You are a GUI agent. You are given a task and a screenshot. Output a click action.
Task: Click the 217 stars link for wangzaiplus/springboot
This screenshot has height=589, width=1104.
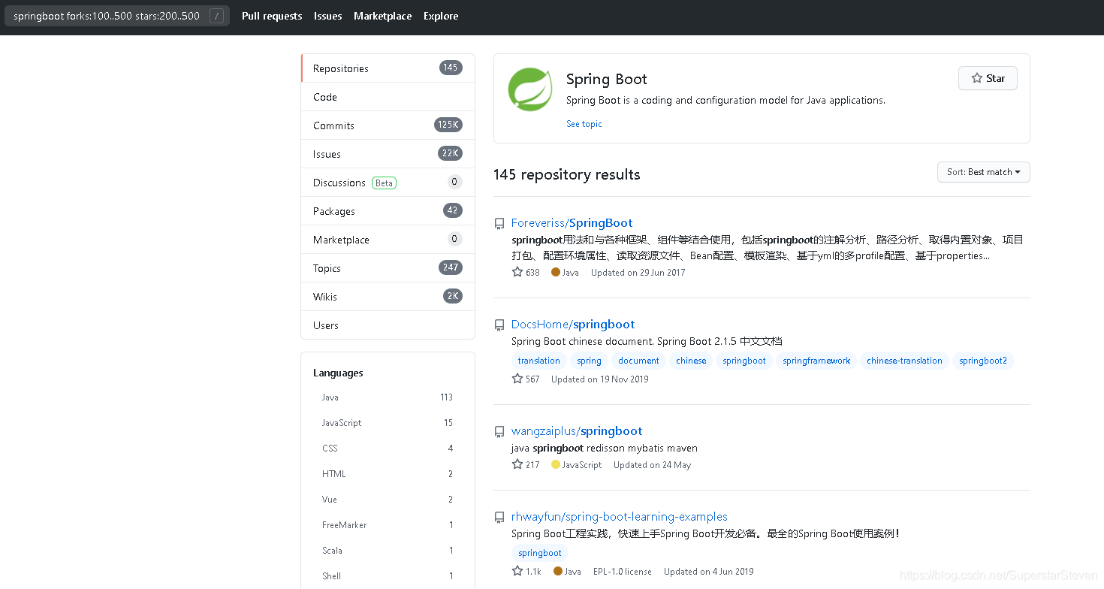pyautogui.click(x=526, y=465)
